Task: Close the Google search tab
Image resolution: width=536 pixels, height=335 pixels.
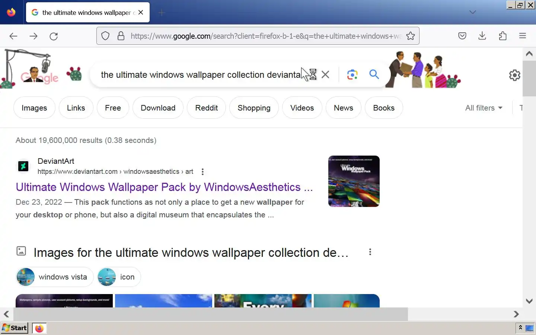Action: tap(141, 12)
